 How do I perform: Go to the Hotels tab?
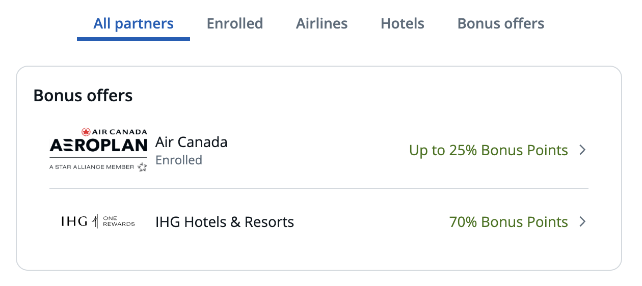pos(403,23)
